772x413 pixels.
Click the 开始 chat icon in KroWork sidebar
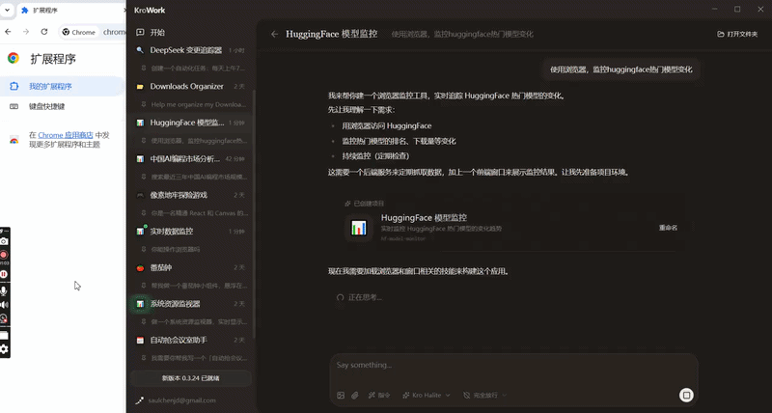pyautogui.click(x=140, y=32)
